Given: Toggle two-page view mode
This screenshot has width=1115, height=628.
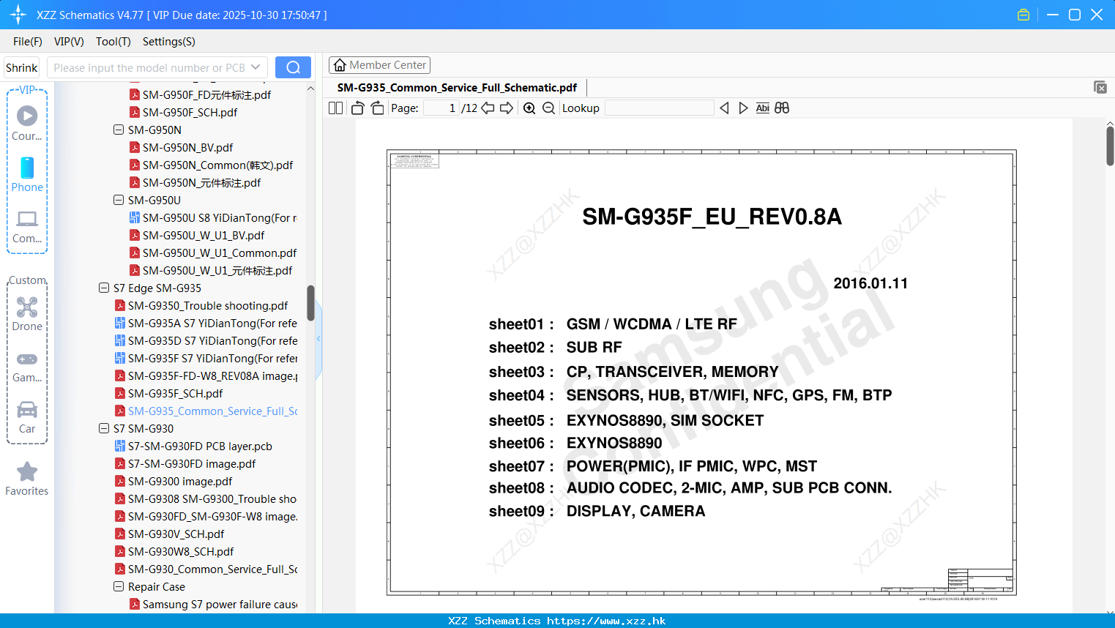Looking at the screenshot, I should tap(335, 108).
